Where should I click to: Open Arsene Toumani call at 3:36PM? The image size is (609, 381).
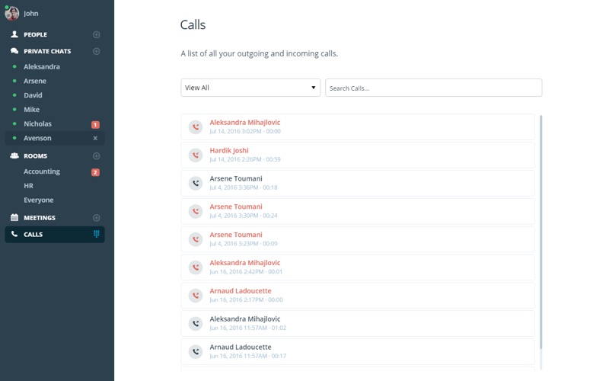pyautogui.click(x=358, y=183)
